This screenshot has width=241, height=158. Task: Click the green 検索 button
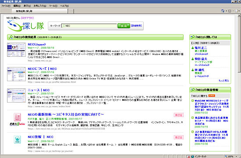click(x=124, y=26)
